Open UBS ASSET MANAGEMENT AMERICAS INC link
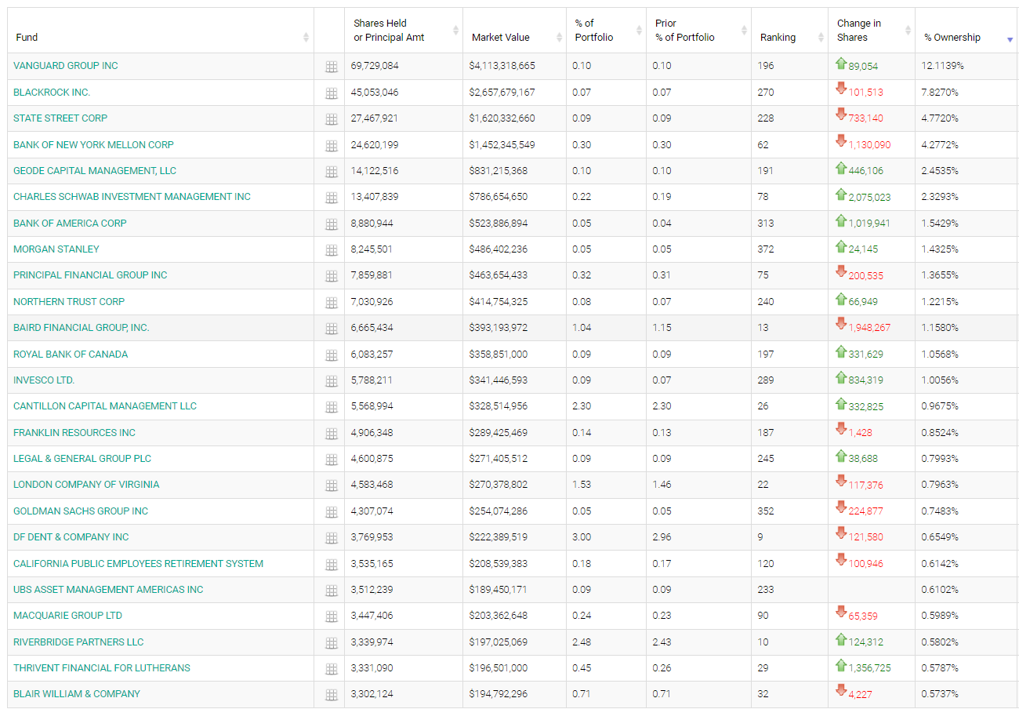The image size is (1019, 709). 108,590
